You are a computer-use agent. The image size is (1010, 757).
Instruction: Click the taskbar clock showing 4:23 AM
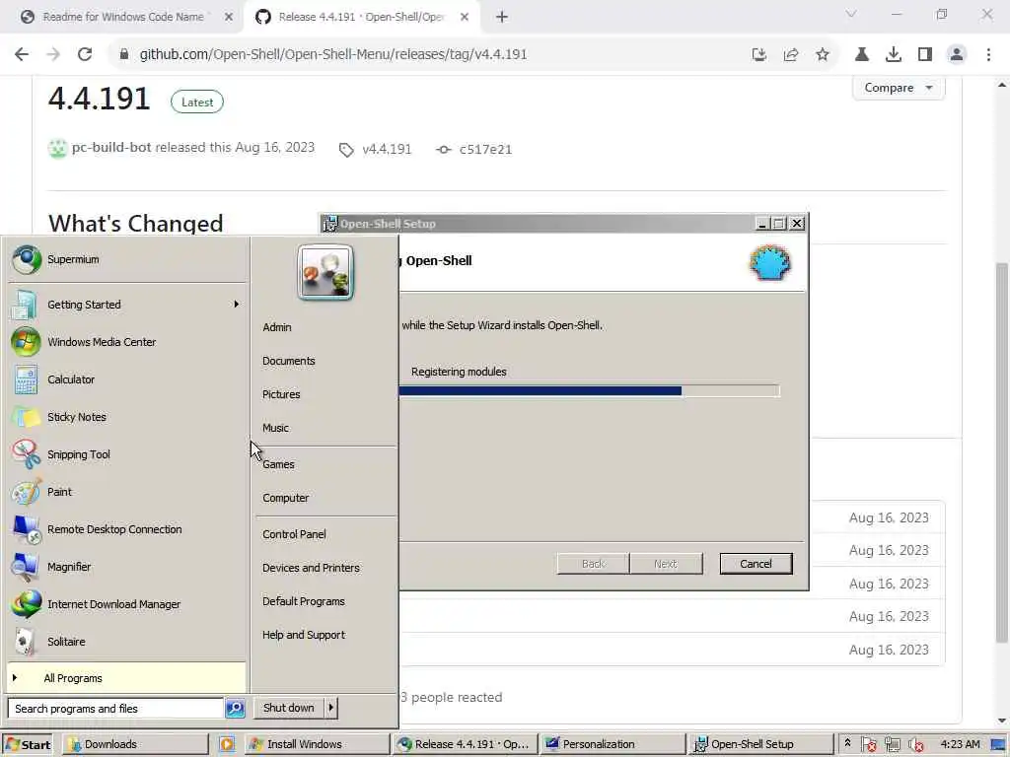click(960, 744)
